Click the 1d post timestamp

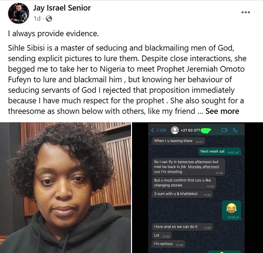click(x=37, y=18)
